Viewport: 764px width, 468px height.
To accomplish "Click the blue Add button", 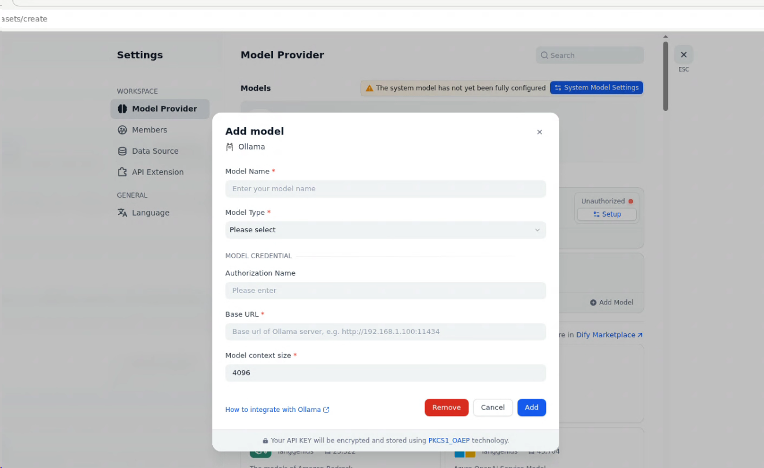I will 532,407.
